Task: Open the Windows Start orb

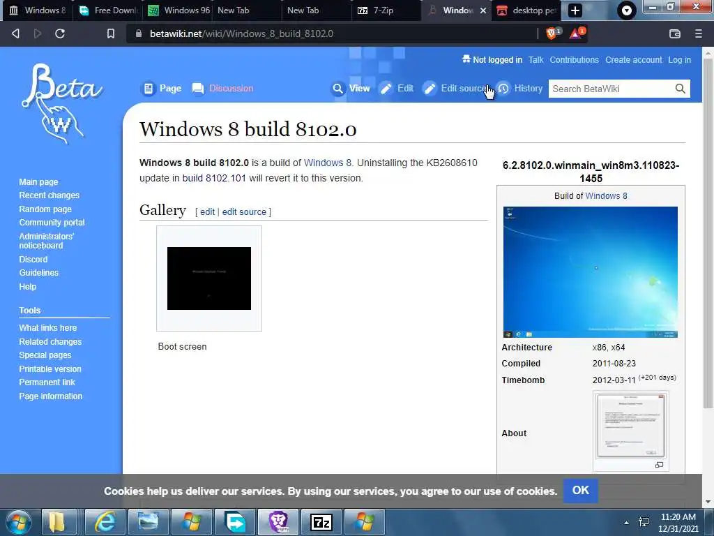Action: (x=18, y=522)
